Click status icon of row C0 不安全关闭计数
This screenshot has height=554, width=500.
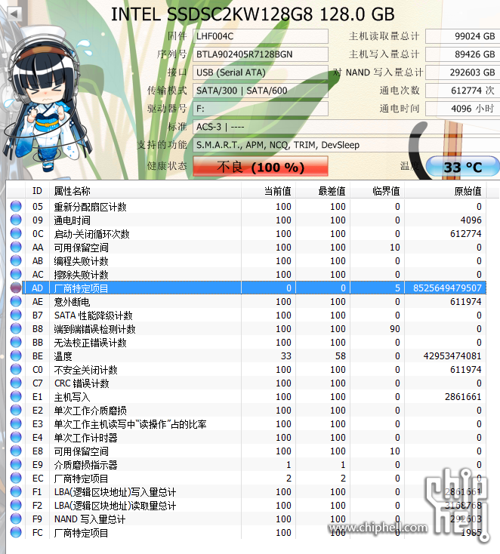pyautogui.click(x=16, y=369)
